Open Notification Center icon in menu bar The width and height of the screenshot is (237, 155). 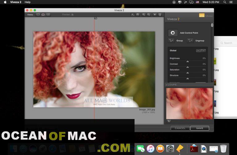point(231,2)
